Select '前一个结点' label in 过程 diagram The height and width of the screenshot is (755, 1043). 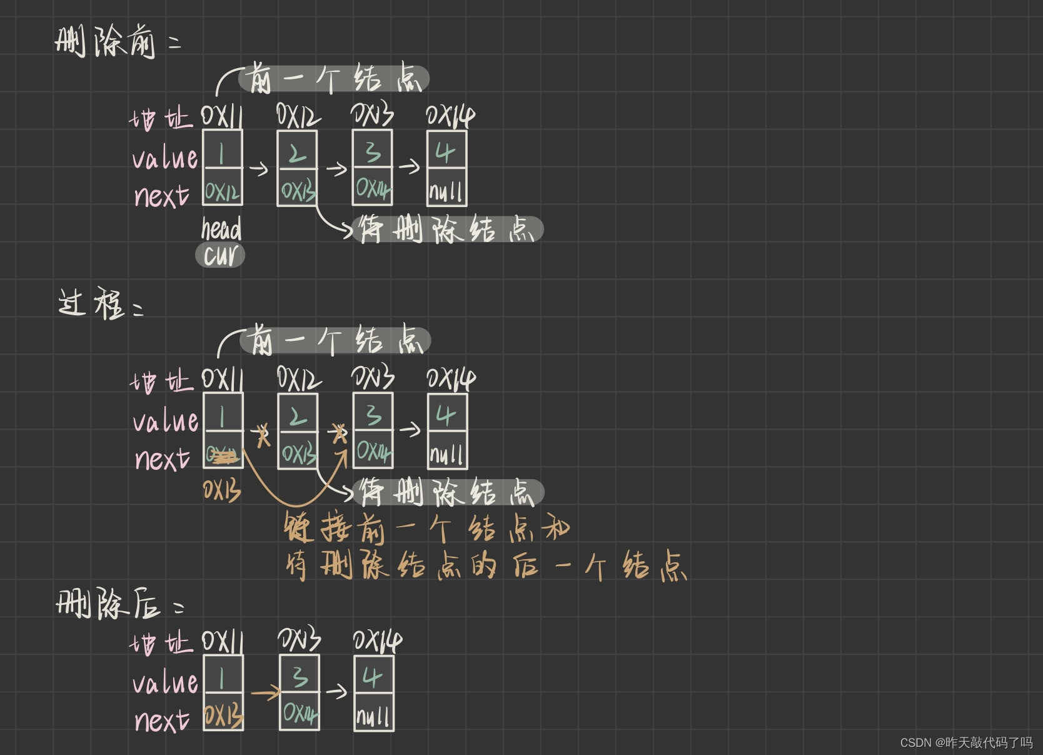click(335, 342)
